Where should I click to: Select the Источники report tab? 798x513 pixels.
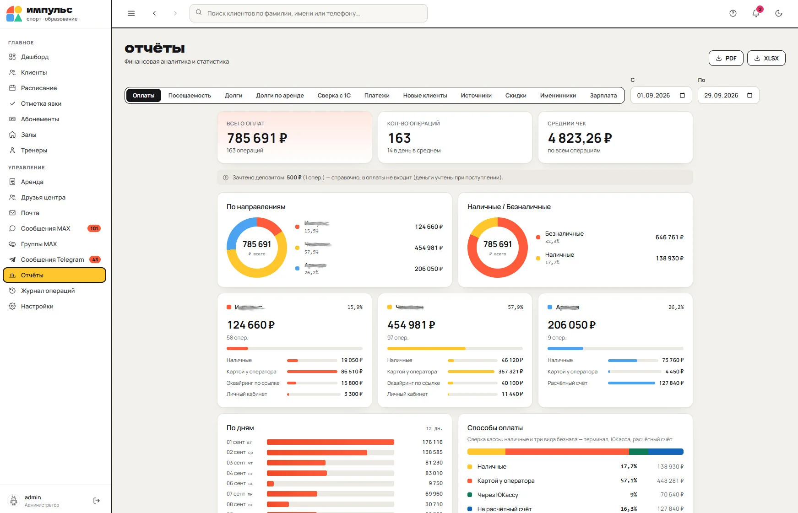coord(476,95)
